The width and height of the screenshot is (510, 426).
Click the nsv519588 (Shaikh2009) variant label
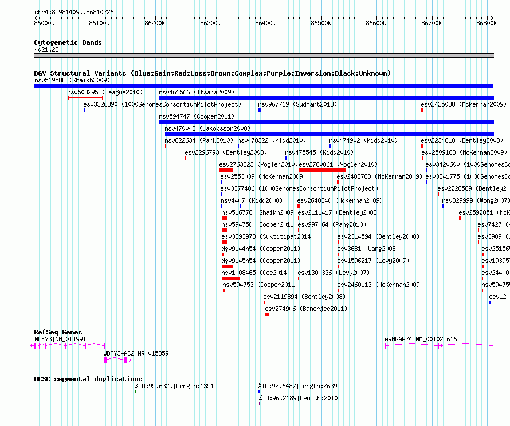point(72,80)
